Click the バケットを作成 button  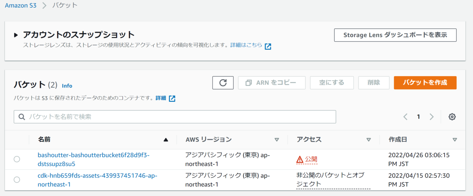(x=425, y=82)
